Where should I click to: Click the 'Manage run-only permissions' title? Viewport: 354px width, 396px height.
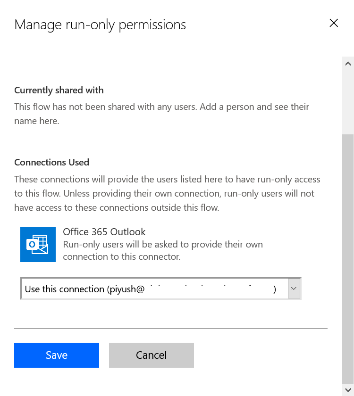tap(100, 25)
